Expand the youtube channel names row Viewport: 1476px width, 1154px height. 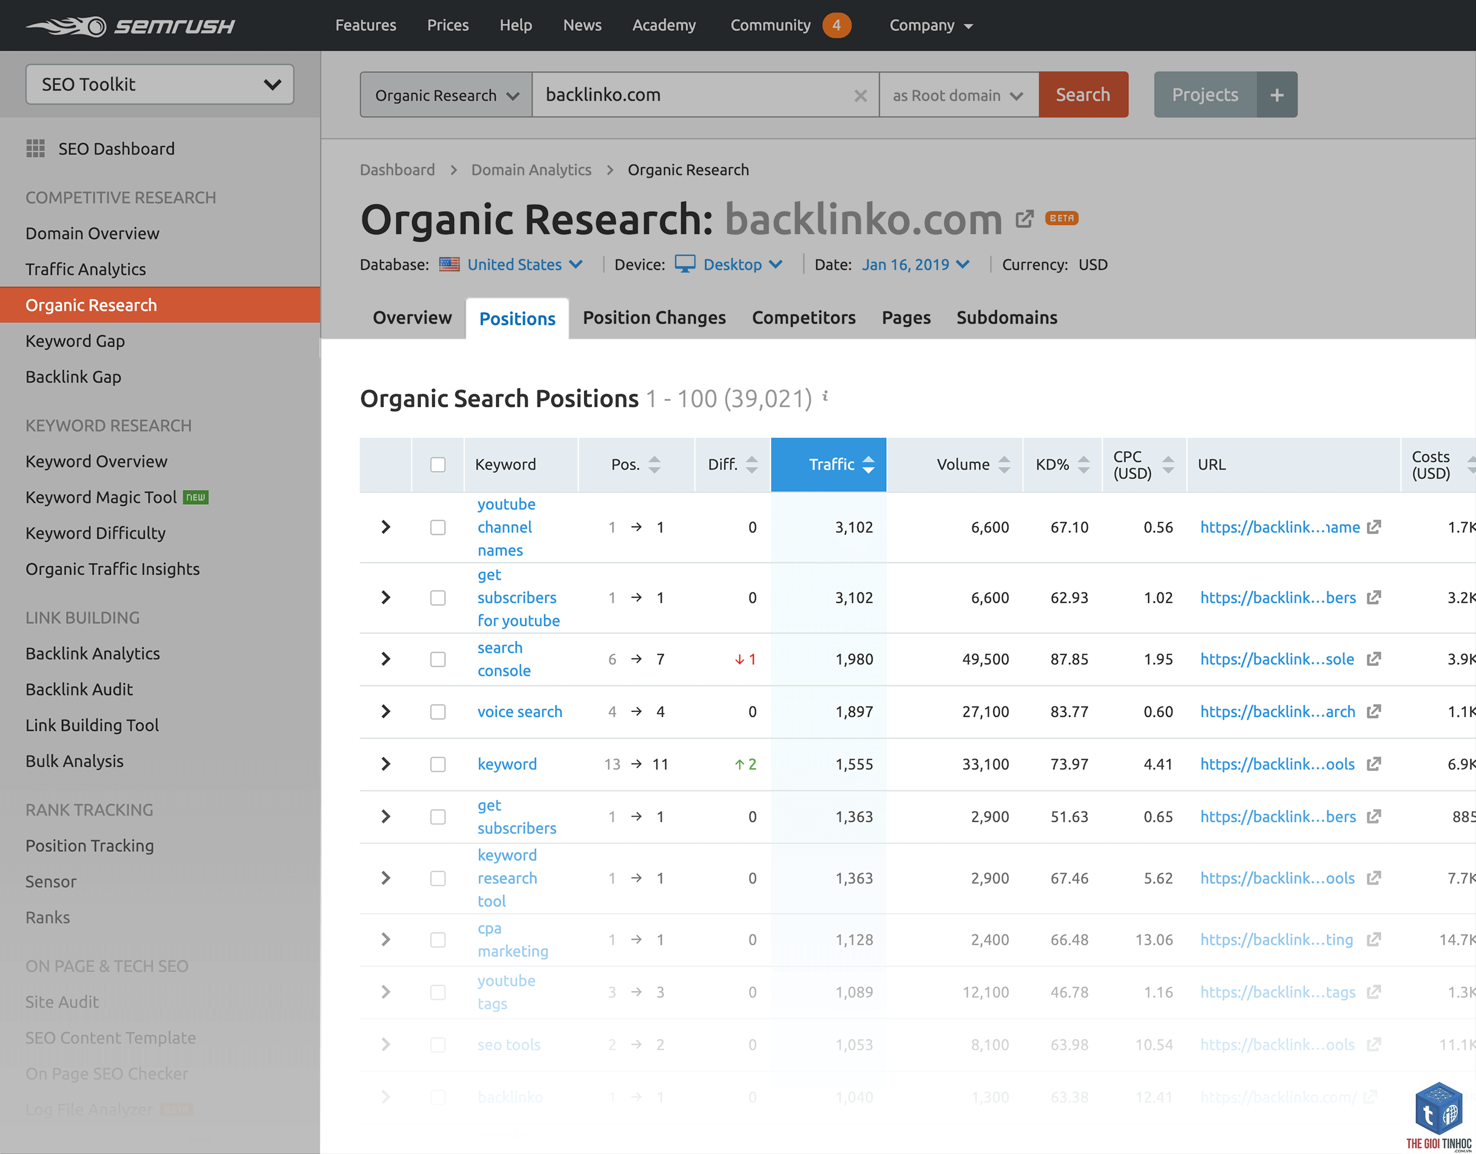[x=386, y=527]
